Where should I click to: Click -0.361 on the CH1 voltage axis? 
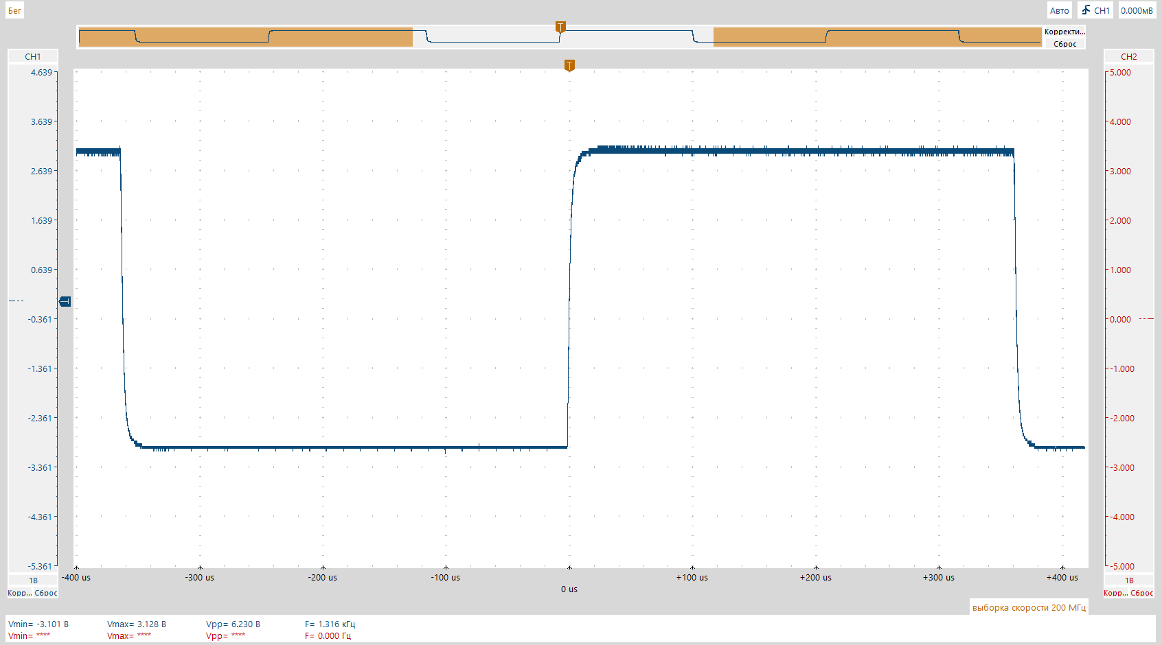tap(40, 319)
